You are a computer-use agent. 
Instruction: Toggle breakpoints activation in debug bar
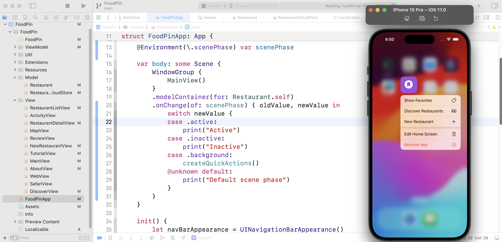(x=100, y=238)
